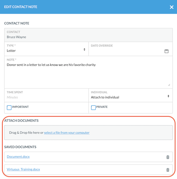Delete Virtuous_Training.docx with the trash icon

(168, 170)
